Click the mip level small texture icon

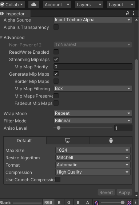click(96, 202)
